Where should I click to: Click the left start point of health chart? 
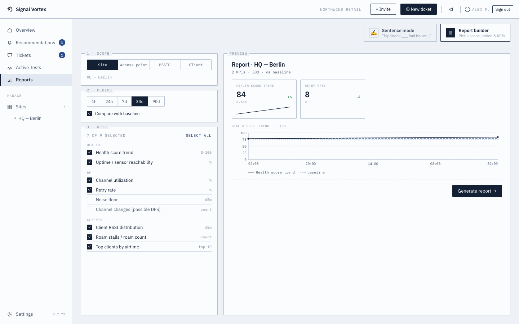[x=248, y=139]
